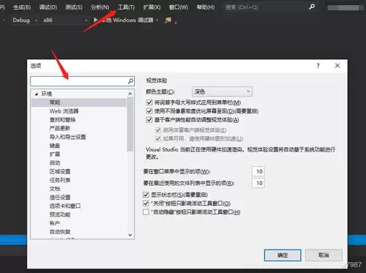Open the 帮助(H) menu
This screenshot has width=366, height=273.
click(x=206, y=7)
